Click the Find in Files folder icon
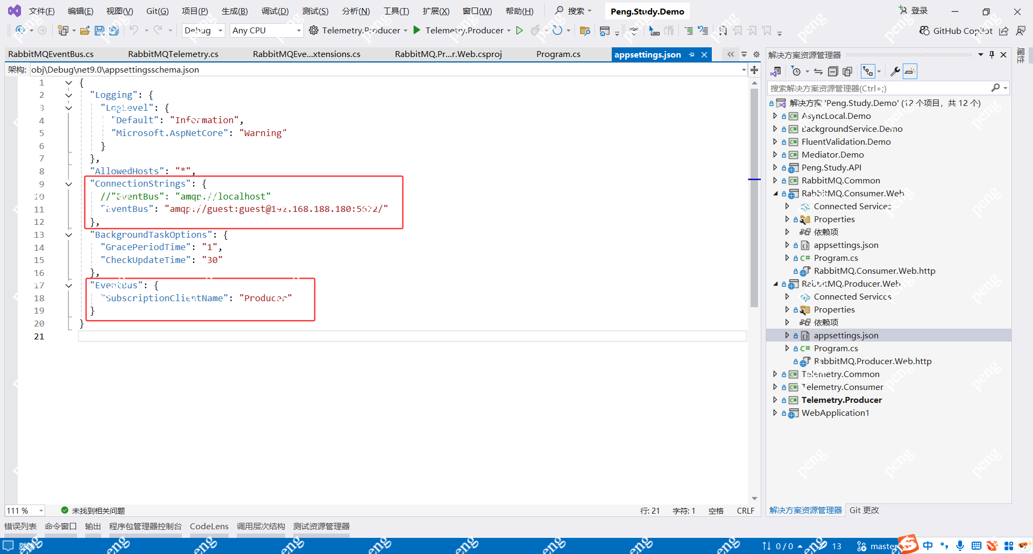 585,31
